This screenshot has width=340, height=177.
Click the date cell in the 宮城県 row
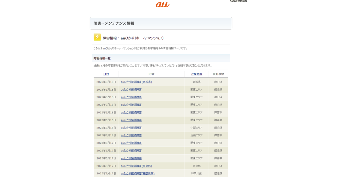coord(106,82)
